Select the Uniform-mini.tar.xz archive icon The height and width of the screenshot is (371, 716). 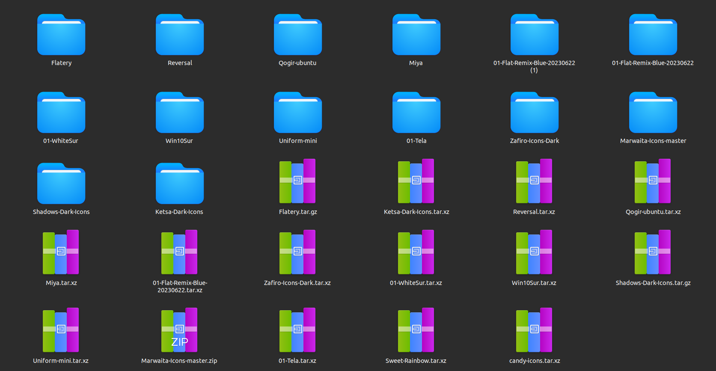(61, 330)
